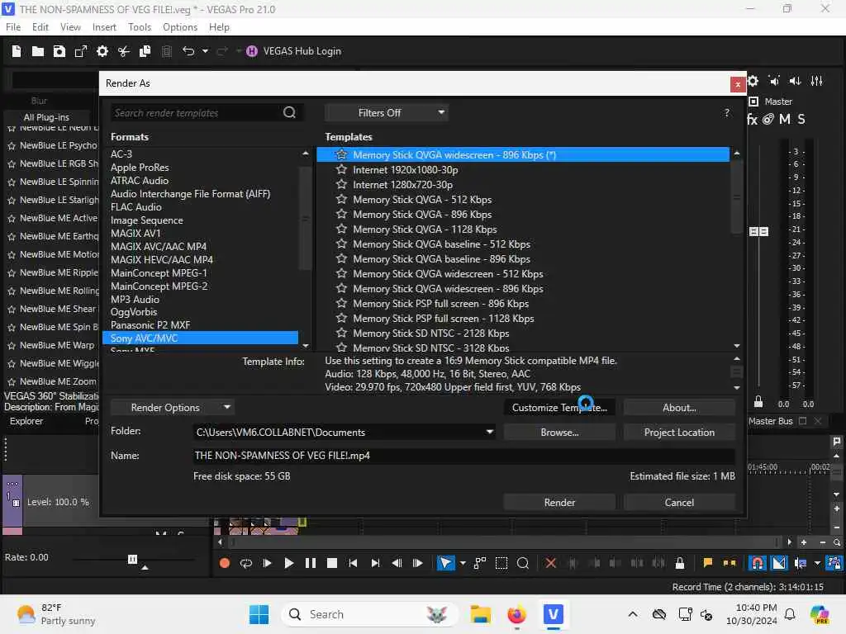Toggle the lock icon in transport bar

pyautogui.click(x=680, y=563)
